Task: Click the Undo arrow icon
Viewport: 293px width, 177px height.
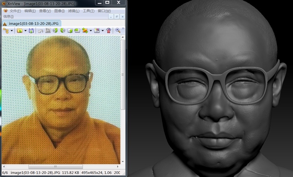Action: coord(41,31)
